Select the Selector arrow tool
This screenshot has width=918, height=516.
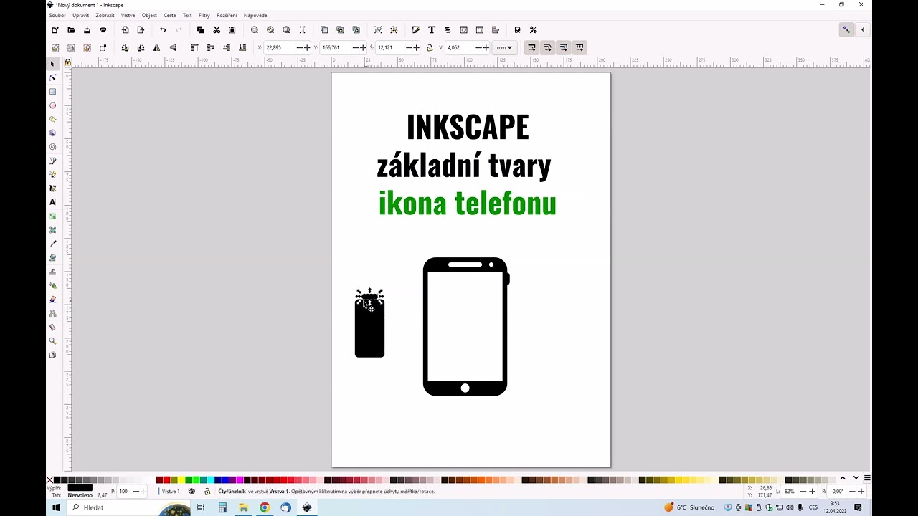[52, 64]
